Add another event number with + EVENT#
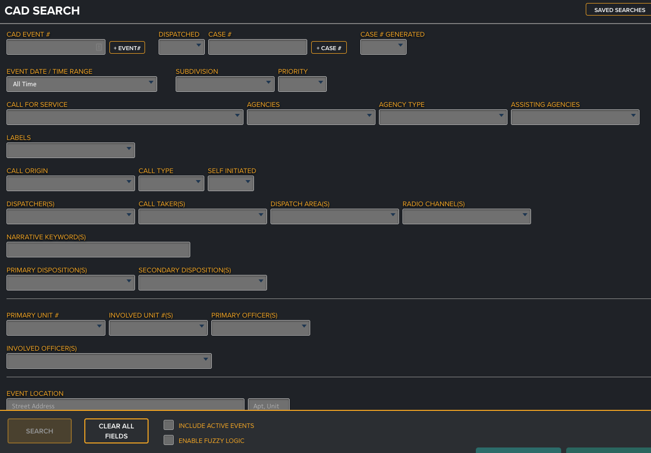651x453 pixels. (127, 48)
